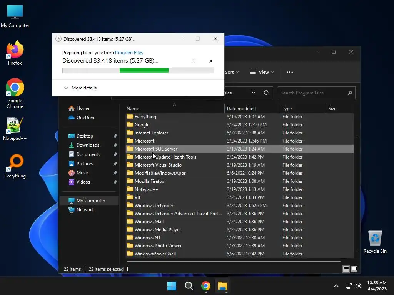This screenshot has width=394, height=295.
Task: Open the View dropdown menu
Action: [x=262, y=72]
